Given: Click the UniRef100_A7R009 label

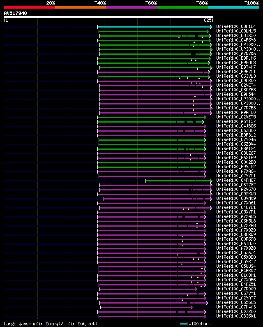Looking at the screenshot, I should pos(236,289).
